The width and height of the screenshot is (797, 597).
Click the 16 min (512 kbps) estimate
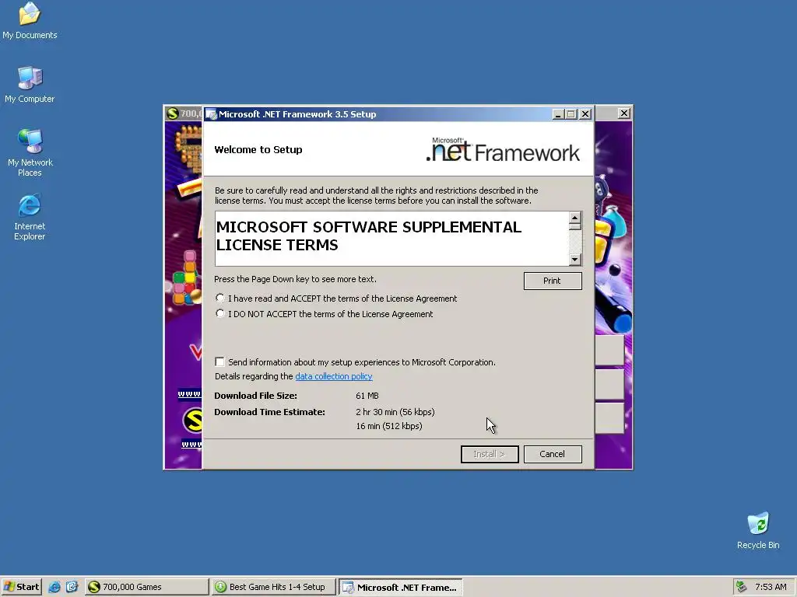coord(389,426)
